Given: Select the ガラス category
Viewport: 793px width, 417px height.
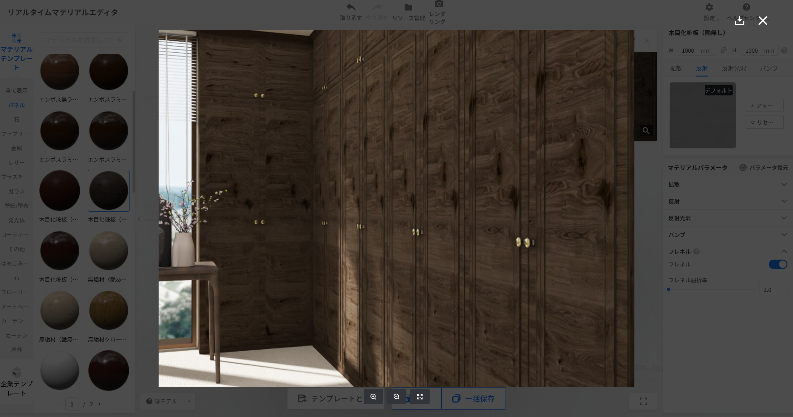Looking at the screenshot, I should pos(16,191).
